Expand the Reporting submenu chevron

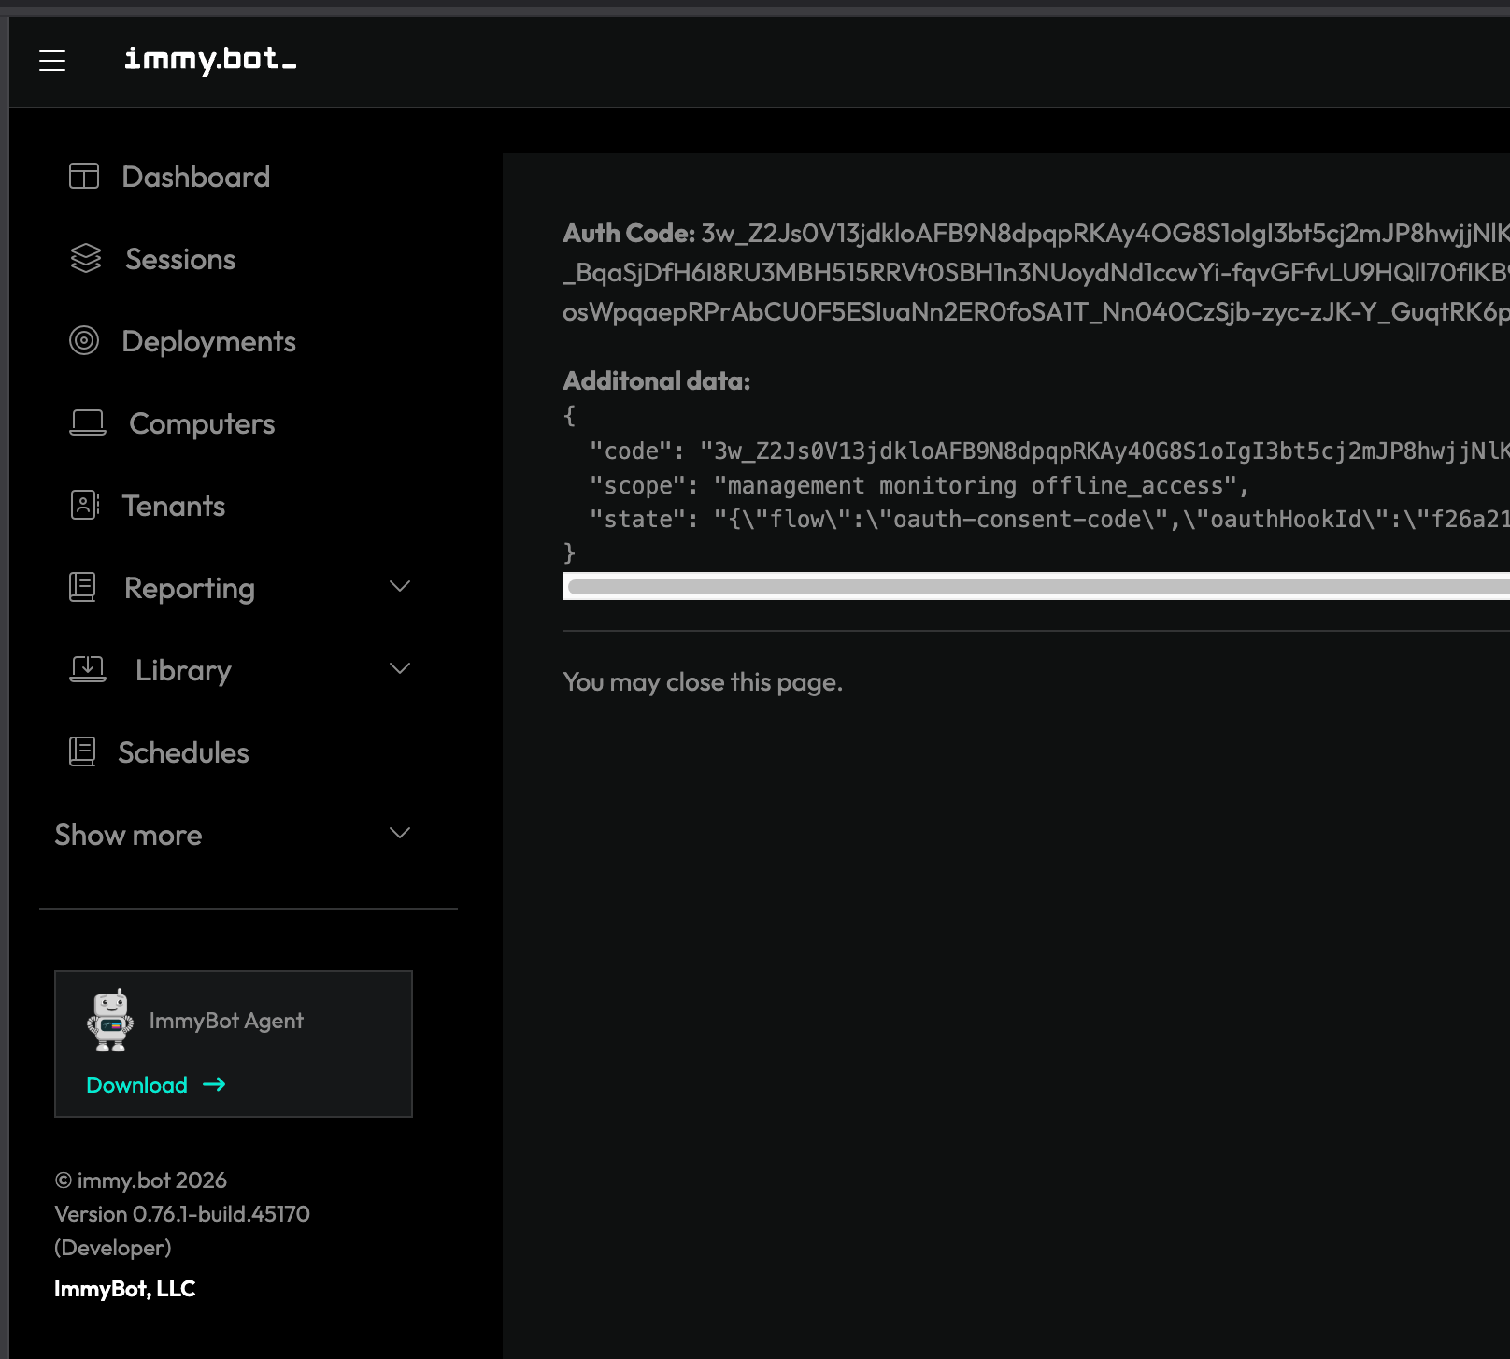point(400,587)
